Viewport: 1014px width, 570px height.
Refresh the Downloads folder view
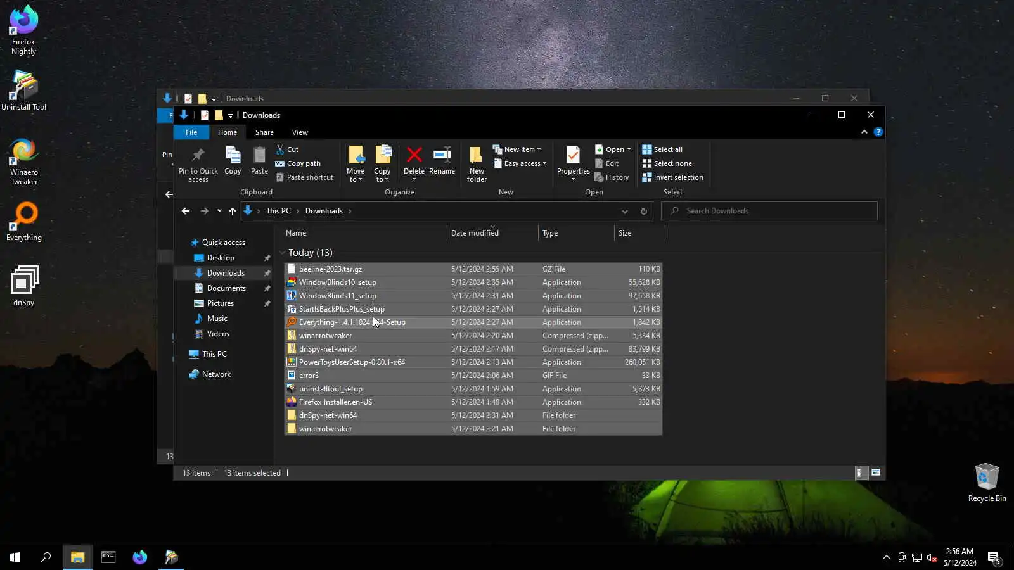[x=643, y=211]
